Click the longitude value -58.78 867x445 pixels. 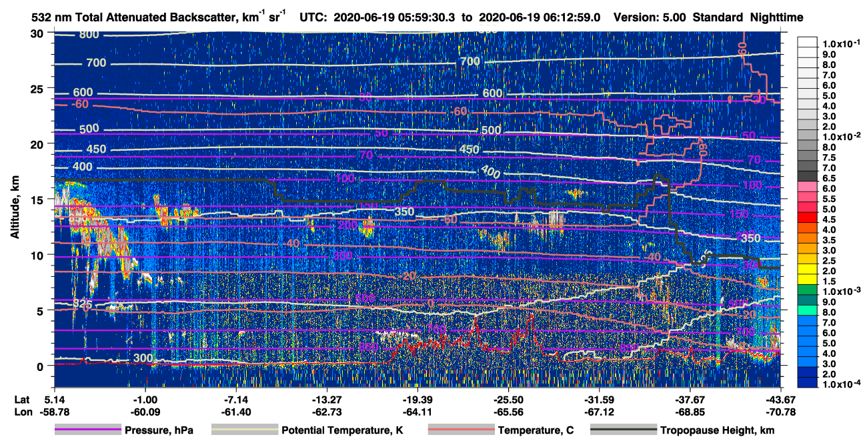(x=54, y=412)
